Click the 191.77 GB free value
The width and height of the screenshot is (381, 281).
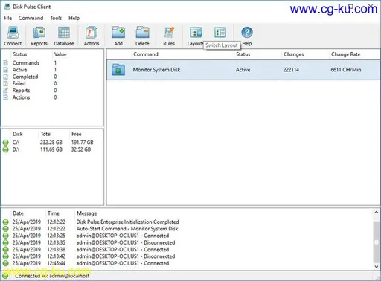tap(83, 143)
